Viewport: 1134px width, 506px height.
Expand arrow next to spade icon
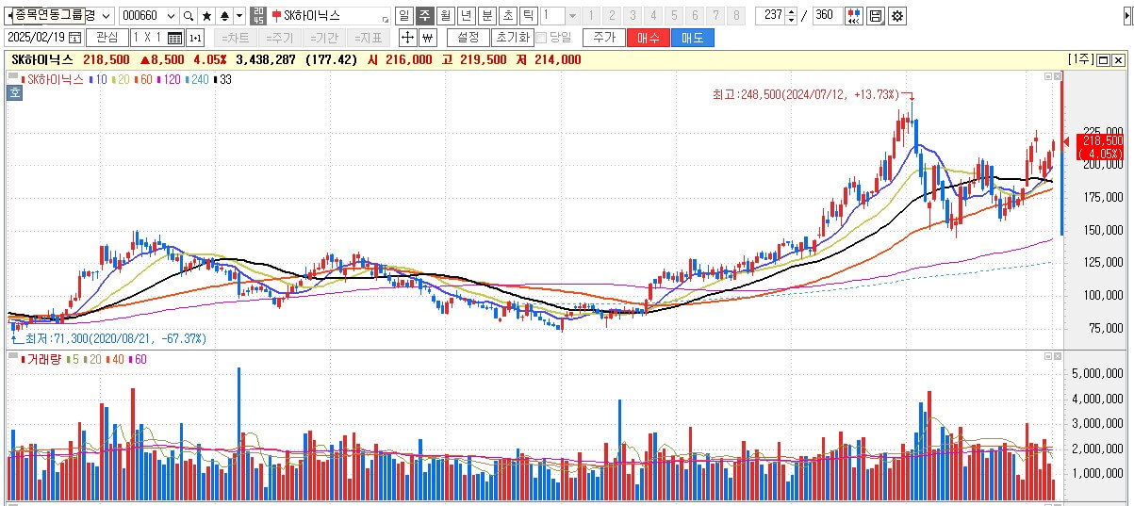tap(239, 16)
